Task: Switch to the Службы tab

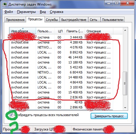Action: pyautogui.click(x=52, y=20)
